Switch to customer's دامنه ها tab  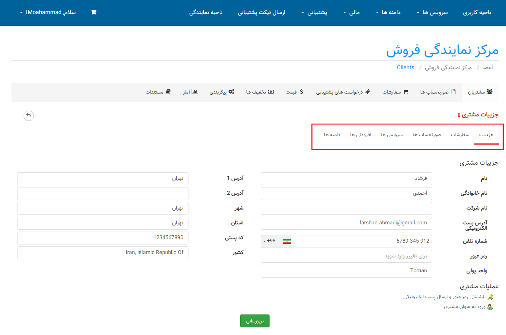332,135
